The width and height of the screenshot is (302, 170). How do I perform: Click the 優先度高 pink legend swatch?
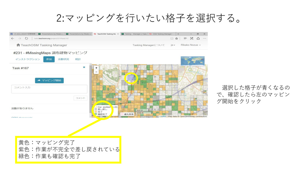pos(122,114)
